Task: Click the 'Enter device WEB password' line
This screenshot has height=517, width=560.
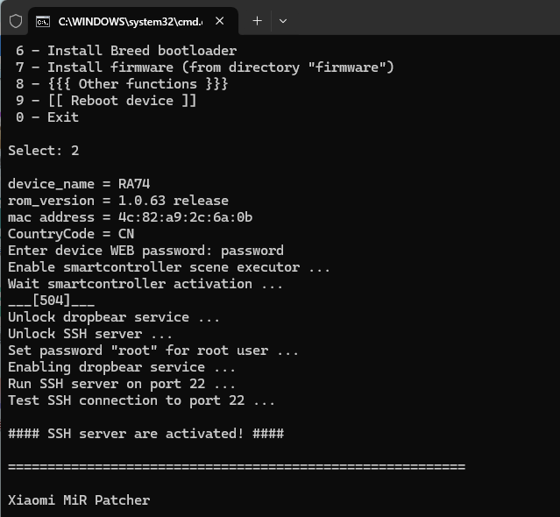Action: 145,251
